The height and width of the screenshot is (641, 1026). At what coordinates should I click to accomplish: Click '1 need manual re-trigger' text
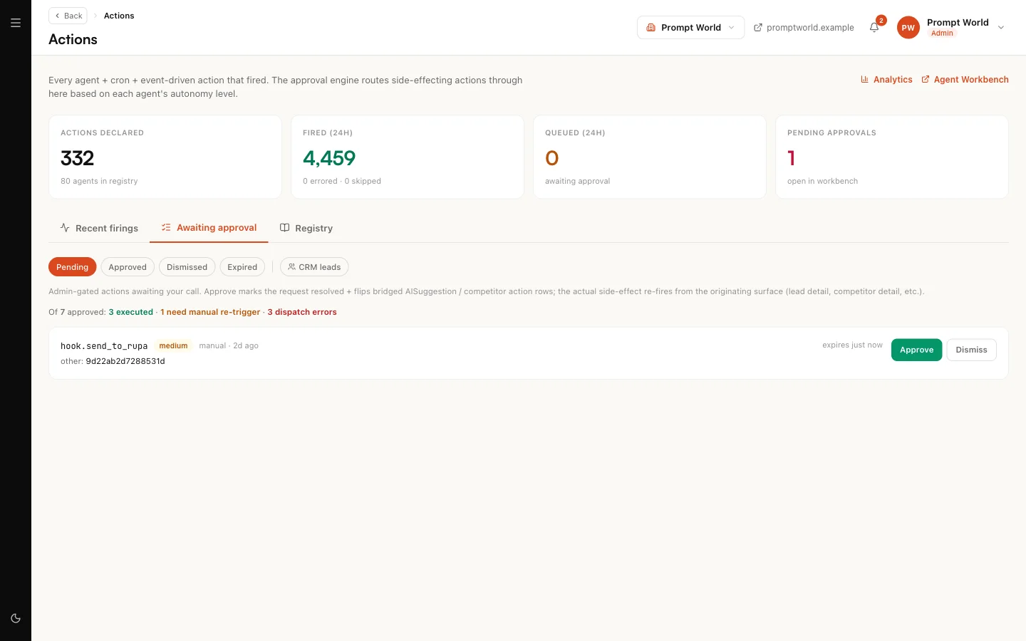click(x=210, y=312)
